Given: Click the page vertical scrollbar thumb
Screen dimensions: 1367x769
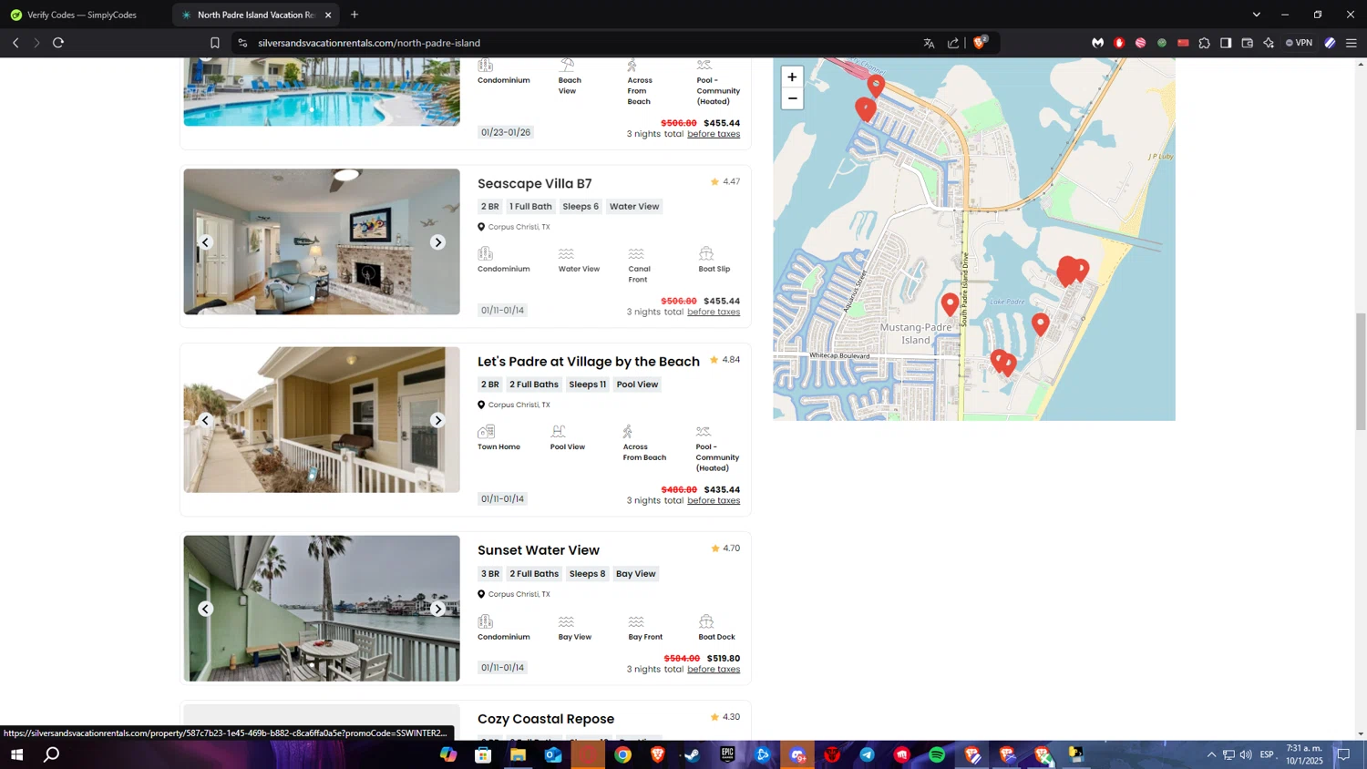Looking at the screenshot, I should point(1361,371).
